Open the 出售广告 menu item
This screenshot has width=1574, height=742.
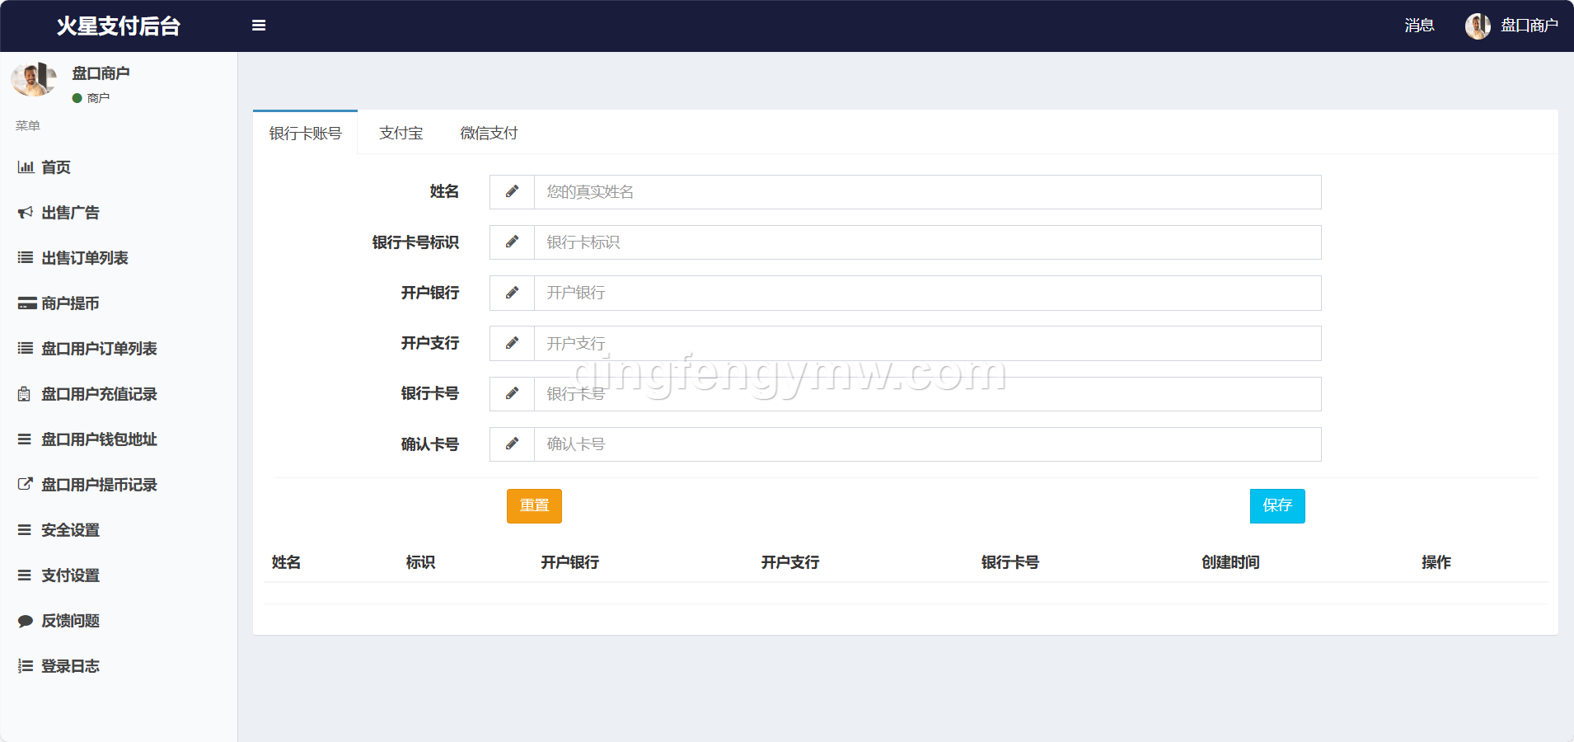(119, 213)
